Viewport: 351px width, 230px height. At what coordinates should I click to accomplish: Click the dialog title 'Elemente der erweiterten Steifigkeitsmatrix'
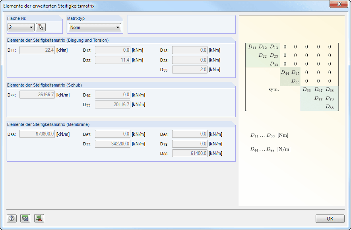click(49, 6)
